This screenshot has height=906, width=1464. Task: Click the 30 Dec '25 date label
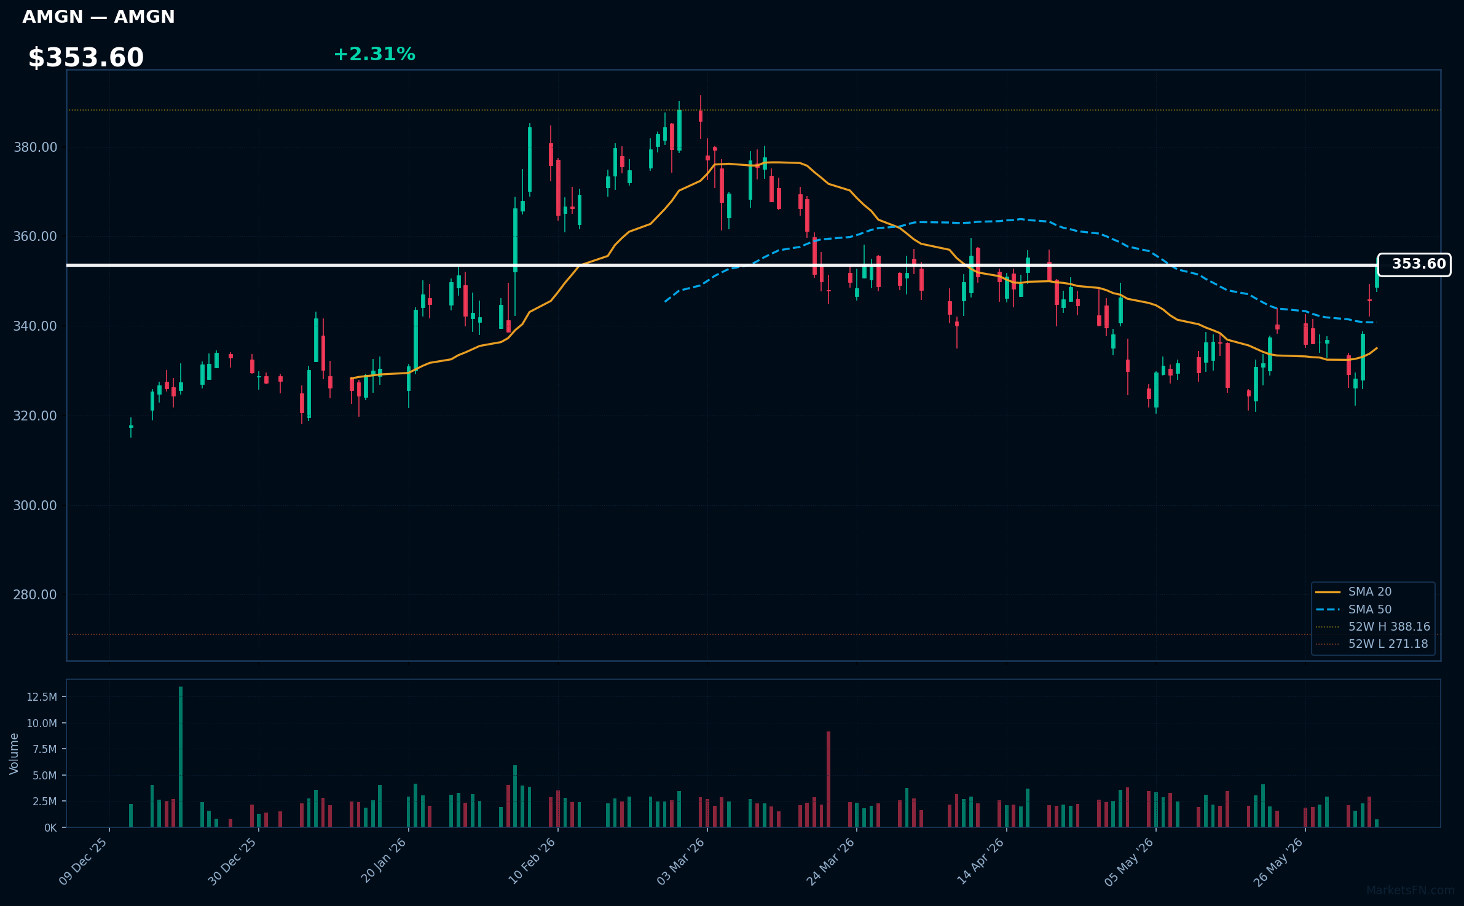[232, 862]
